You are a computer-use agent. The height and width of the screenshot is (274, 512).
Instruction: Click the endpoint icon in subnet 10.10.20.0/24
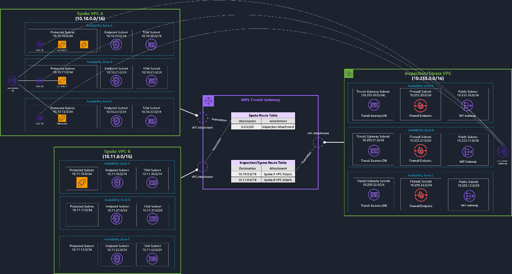[x=116, y=45]
